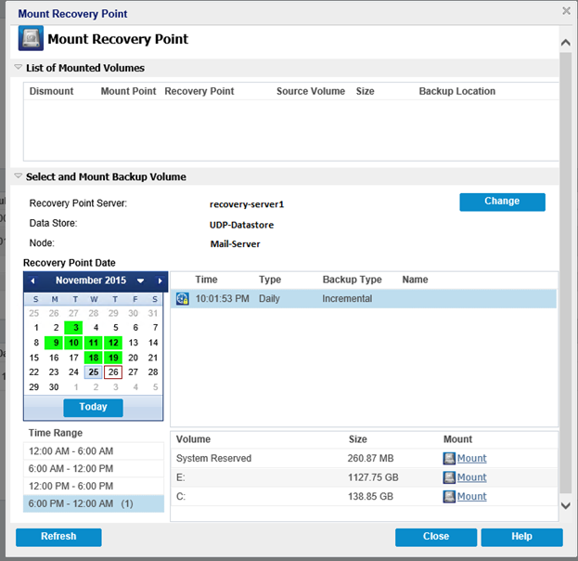Close the Mount Recovery Point dialog with X
Screen dimensions: 578x561
coord(566,11)
